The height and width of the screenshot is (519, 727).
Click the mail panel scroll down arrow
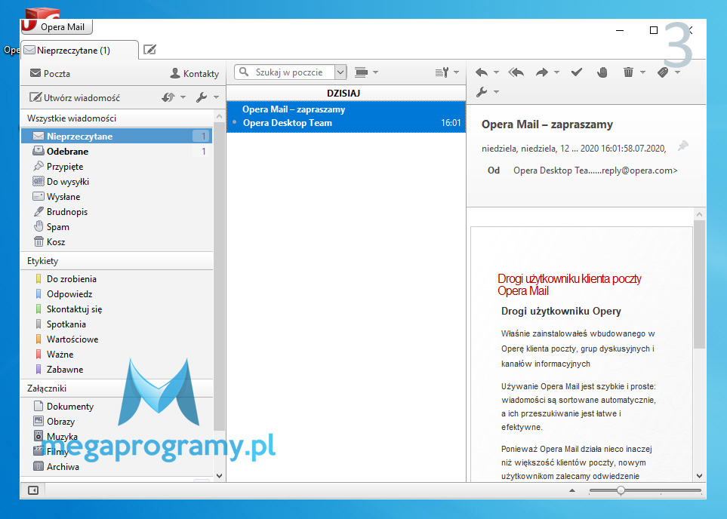point(219,475)
